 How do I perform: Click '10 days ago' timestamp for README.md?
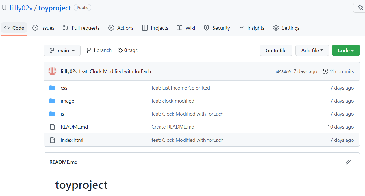(341, 127)
